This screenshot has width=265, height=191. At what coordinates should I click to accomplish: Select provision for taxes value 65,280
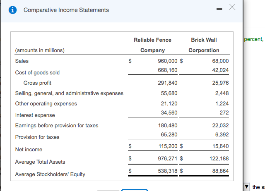click(x=169, y=134)
